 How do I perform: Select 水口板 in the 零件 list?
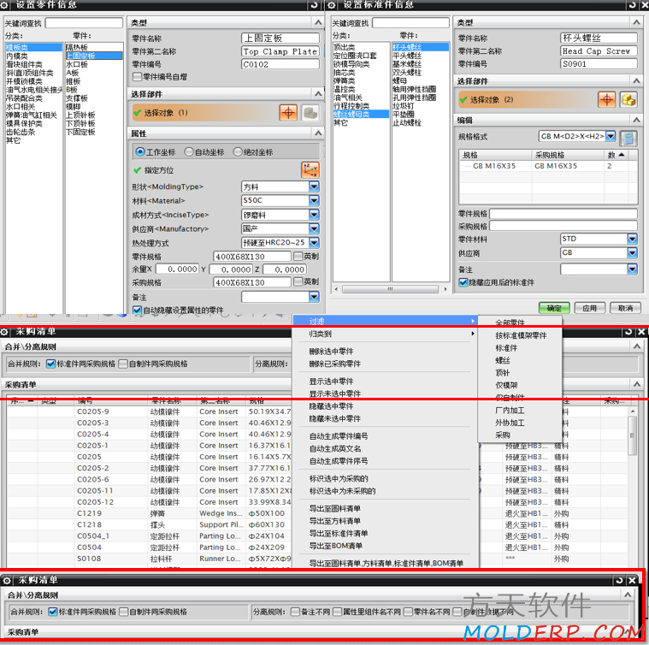tap(77, 64)
